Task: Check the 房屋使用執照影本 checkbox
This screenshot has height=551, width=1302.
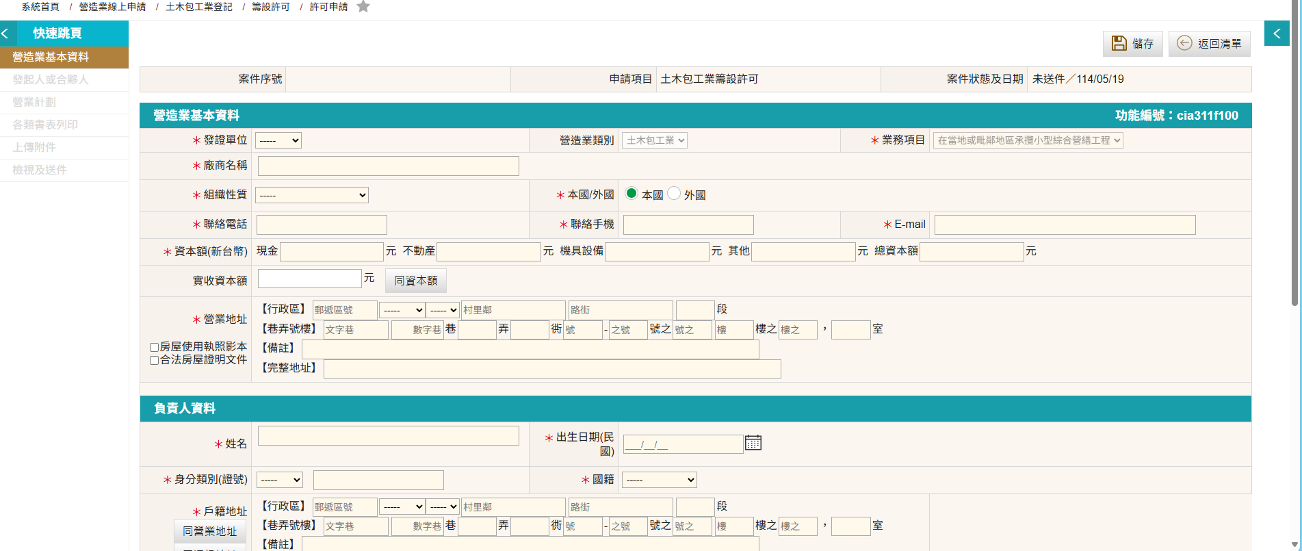Action: [x=155, y=347]
